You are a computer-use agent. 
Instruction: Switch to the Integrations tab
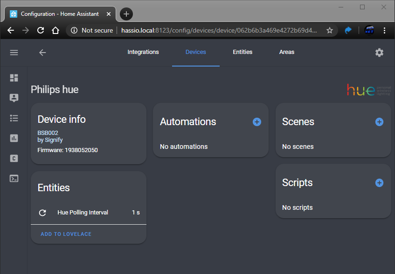tap(143, 52)
